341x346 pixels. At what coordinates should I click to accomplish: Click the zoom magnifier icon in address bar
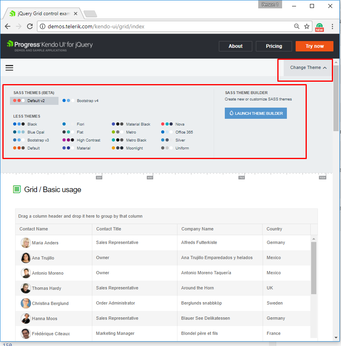point(297,26)
